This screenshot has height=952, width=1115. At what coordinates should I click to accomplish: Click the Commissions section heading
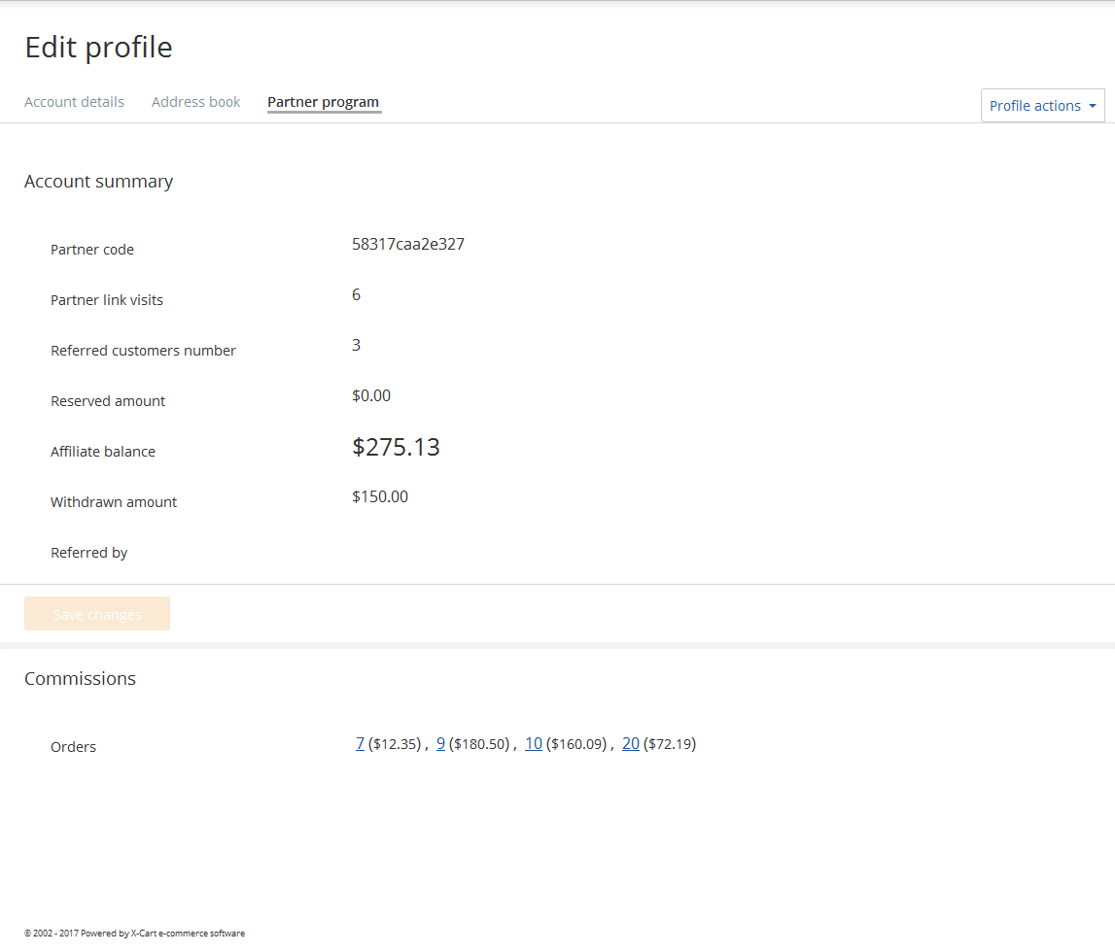[x=80, y=679]
